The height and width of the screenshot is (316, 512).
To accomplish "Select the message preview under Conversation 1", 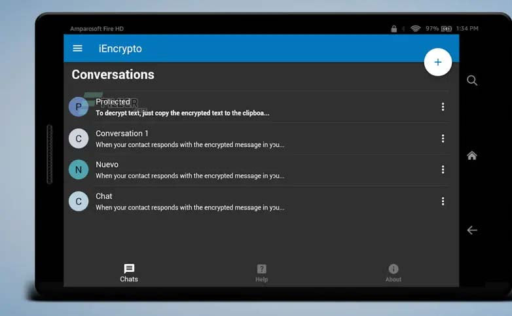I will pos(190,145).
